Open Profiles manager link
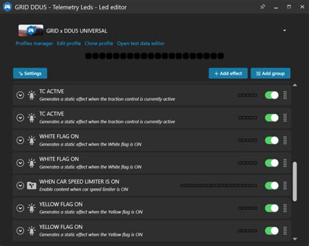The width and height of the screenshot is (309, 246). pos(35,44)
